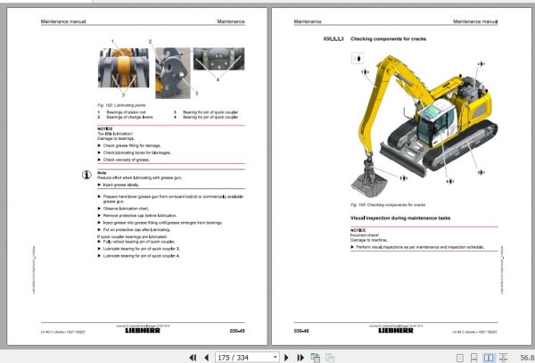Screen dimensions: 535x363
Task: Click 'Maintenance manual' header on left page
Action: coord(63,21)
